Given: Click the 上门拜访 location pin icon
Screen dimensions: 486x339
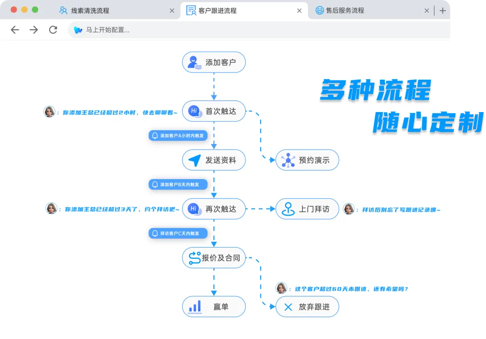Looking at the screenshot, I should coord(288,209).
